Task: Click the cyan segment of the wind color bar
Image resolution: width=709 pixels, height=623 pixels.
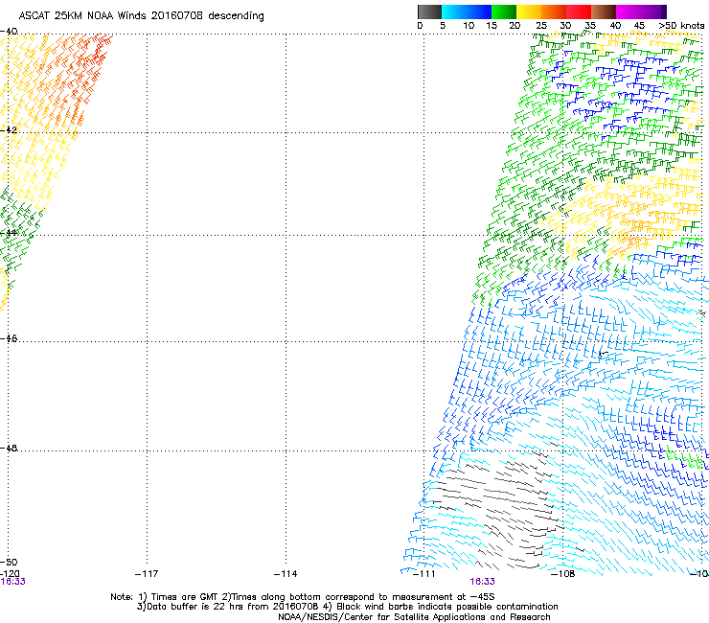Action: pos(454,12)
